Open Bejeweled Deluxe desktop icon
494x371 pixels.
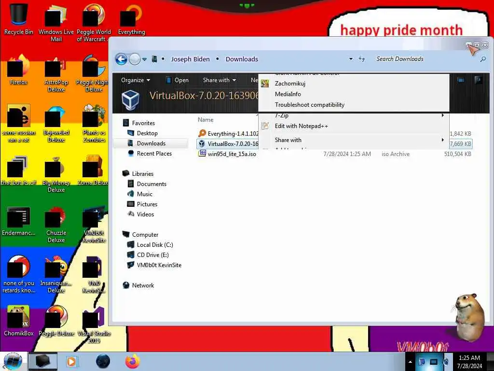point(56,124)
